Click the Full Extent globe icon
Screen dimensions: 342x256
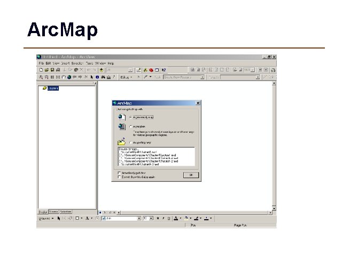pos(69,77)
